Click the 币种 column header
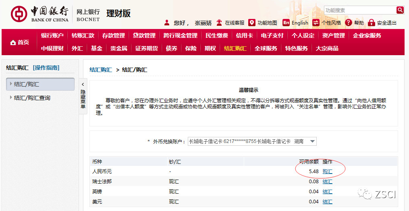 [x=97, y=162]
